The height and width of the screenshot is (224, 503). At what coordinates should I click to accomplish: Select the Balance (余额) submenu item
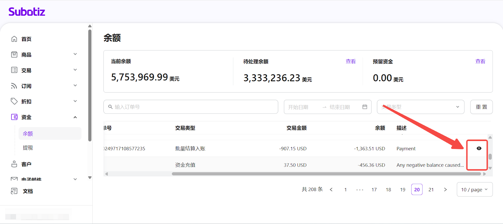[x=28, y=134]
